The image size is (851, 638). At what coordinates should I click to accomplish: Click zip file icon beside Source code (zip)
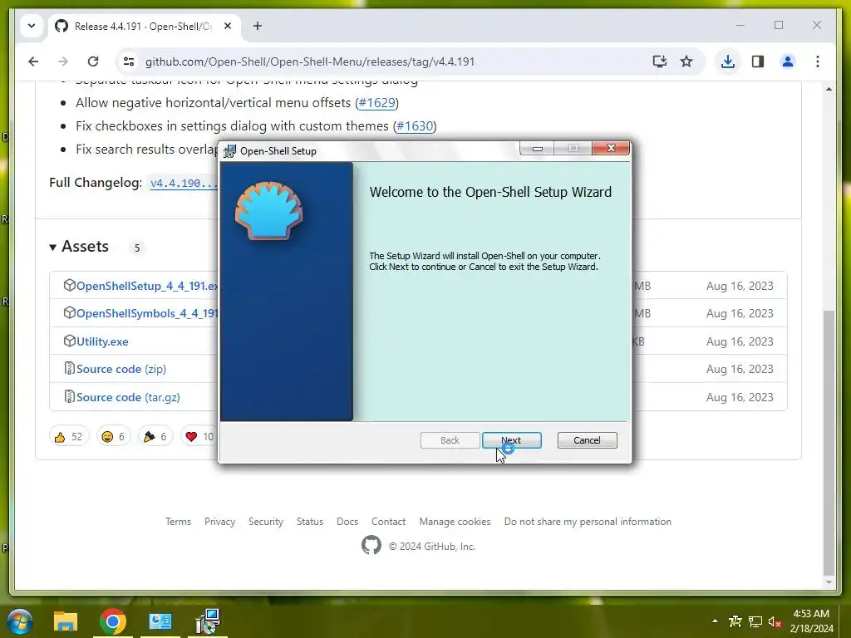[x=69, y=368]
